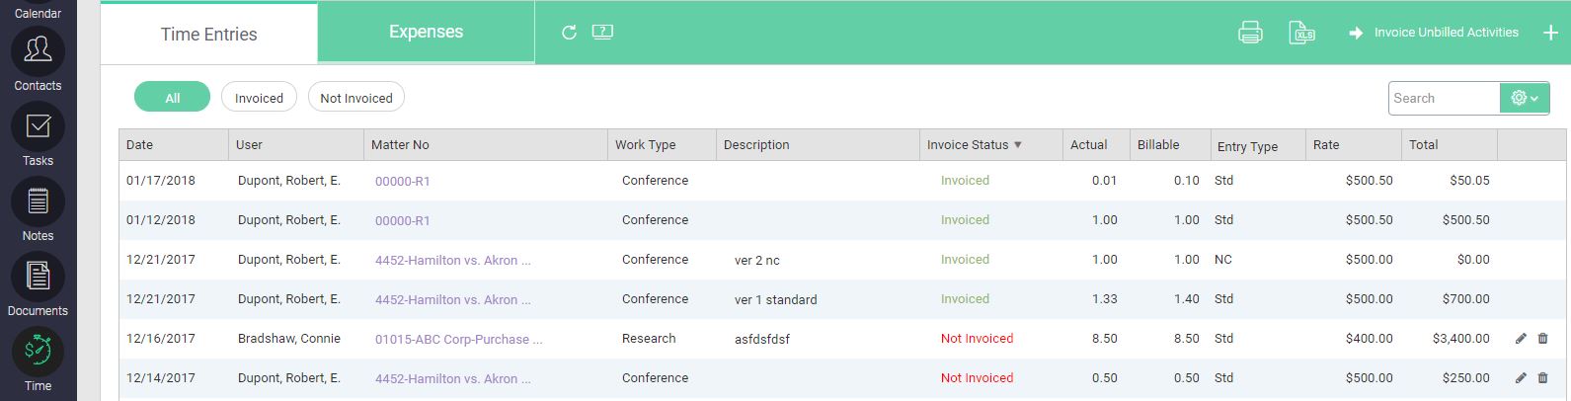This screenshot has height=401, width=1571.
Task: Select the All filter pill
Action: [172, 97]
